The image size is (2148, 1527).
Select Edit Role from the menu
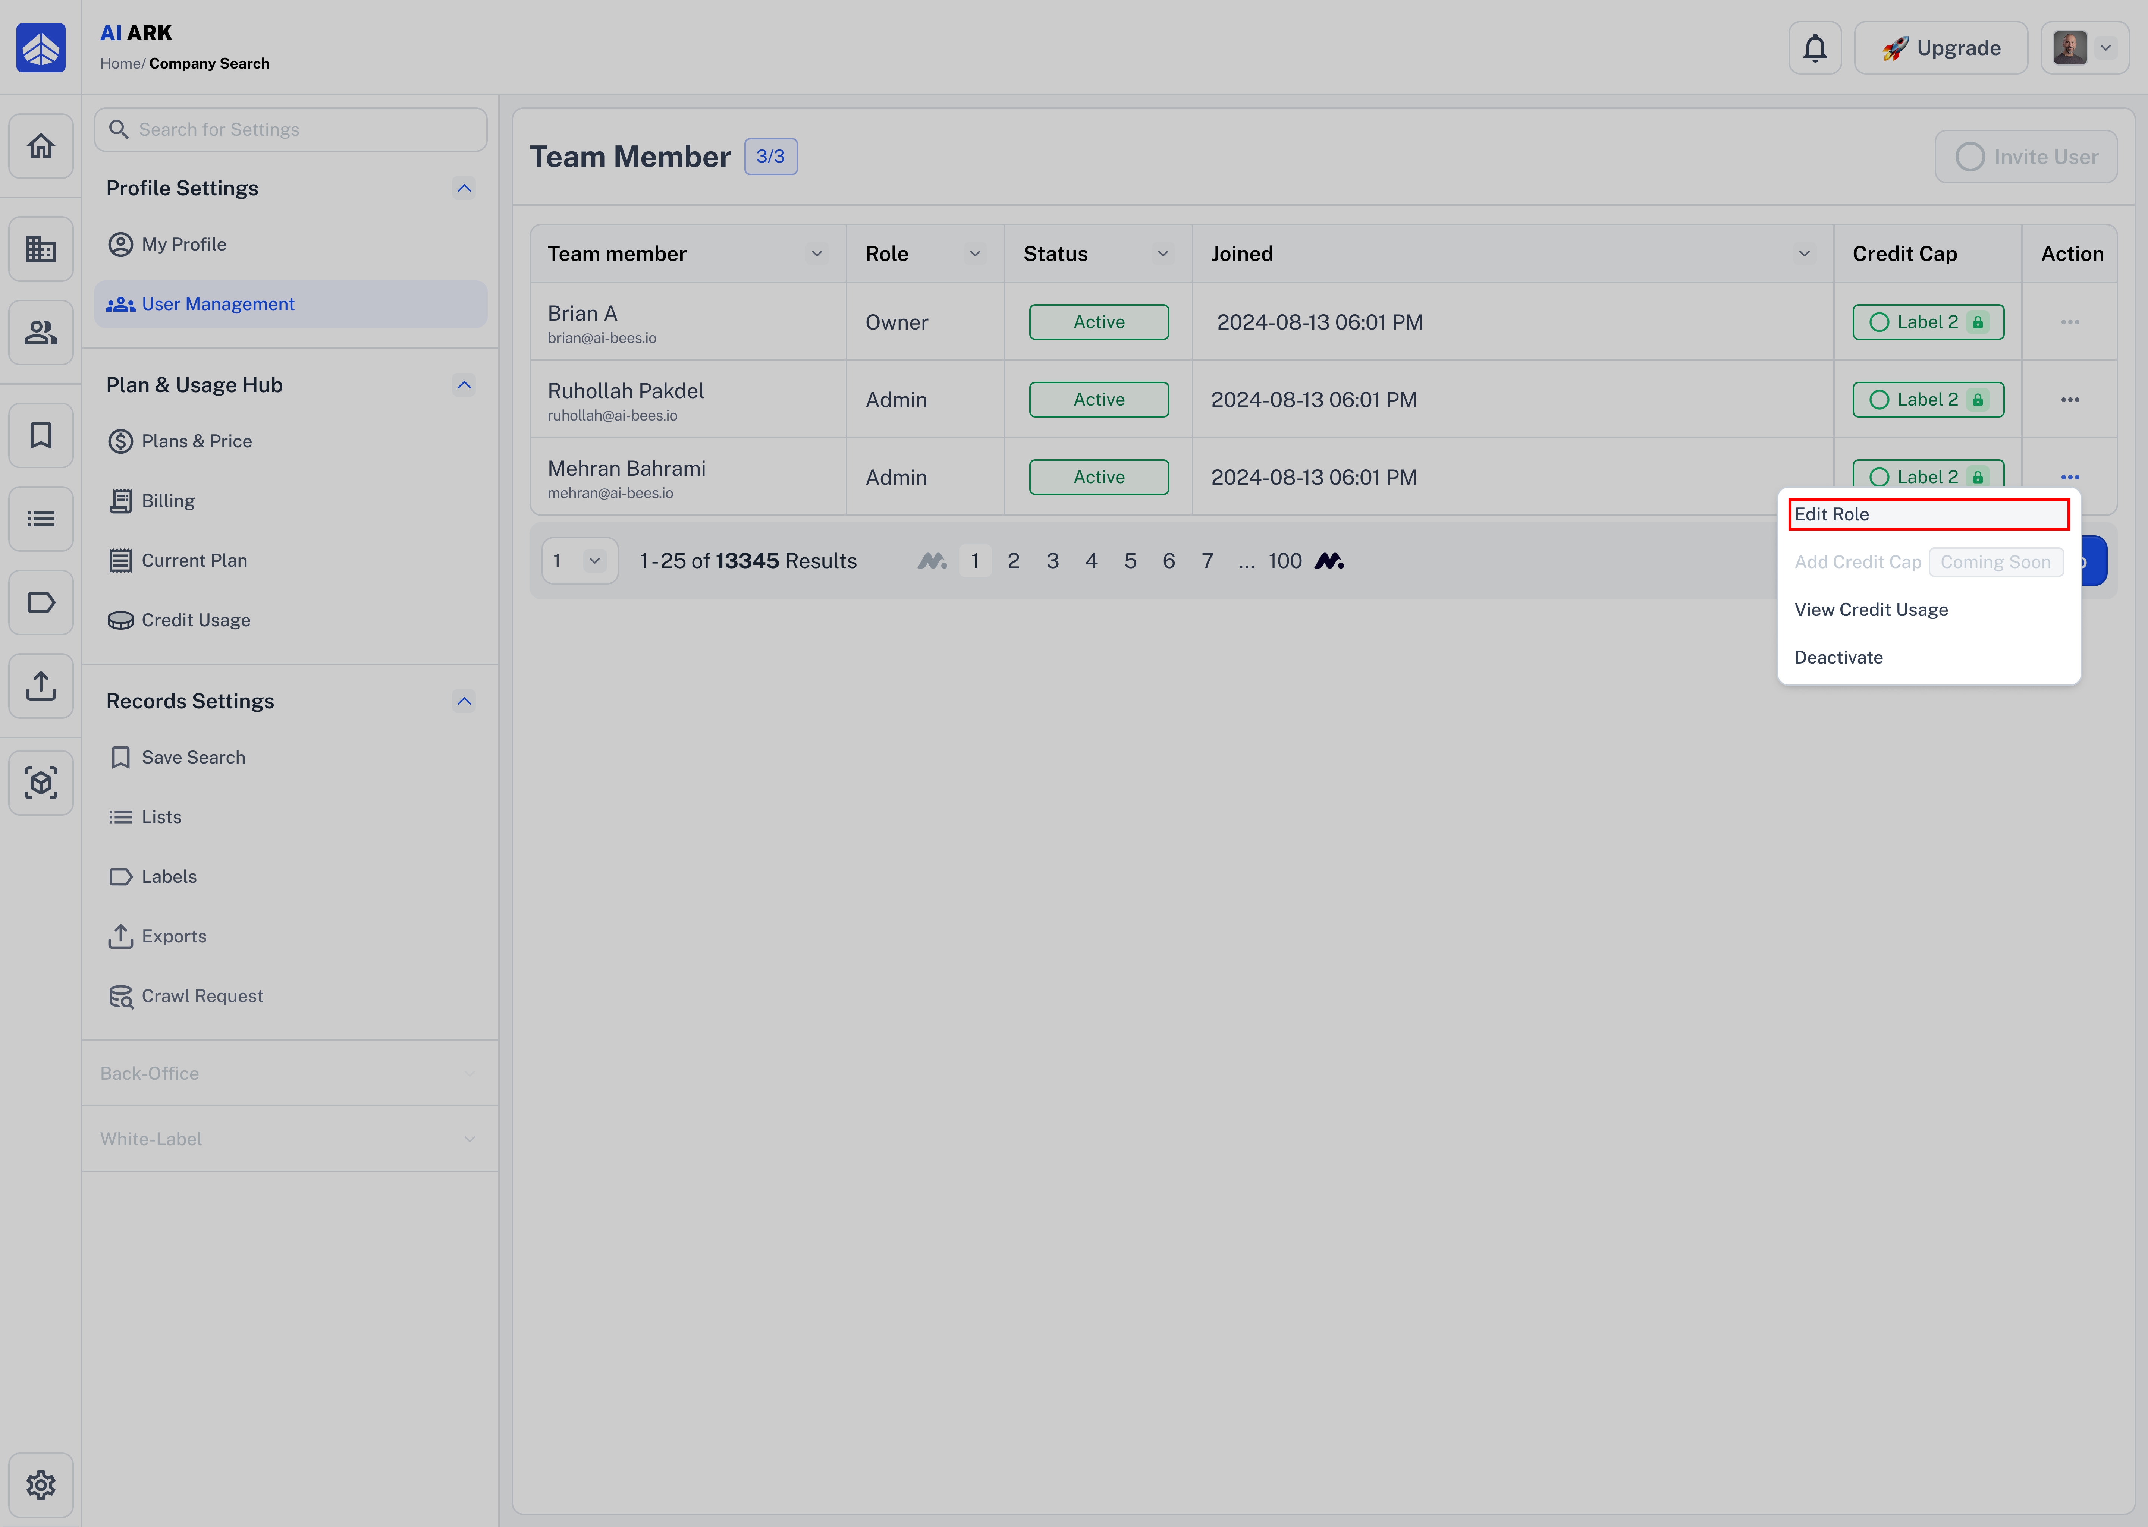coord(1928,514)
